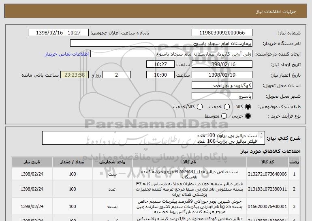312x221 pixels.
Task: Click the نام کالا column header
Action: coord(190,162)
